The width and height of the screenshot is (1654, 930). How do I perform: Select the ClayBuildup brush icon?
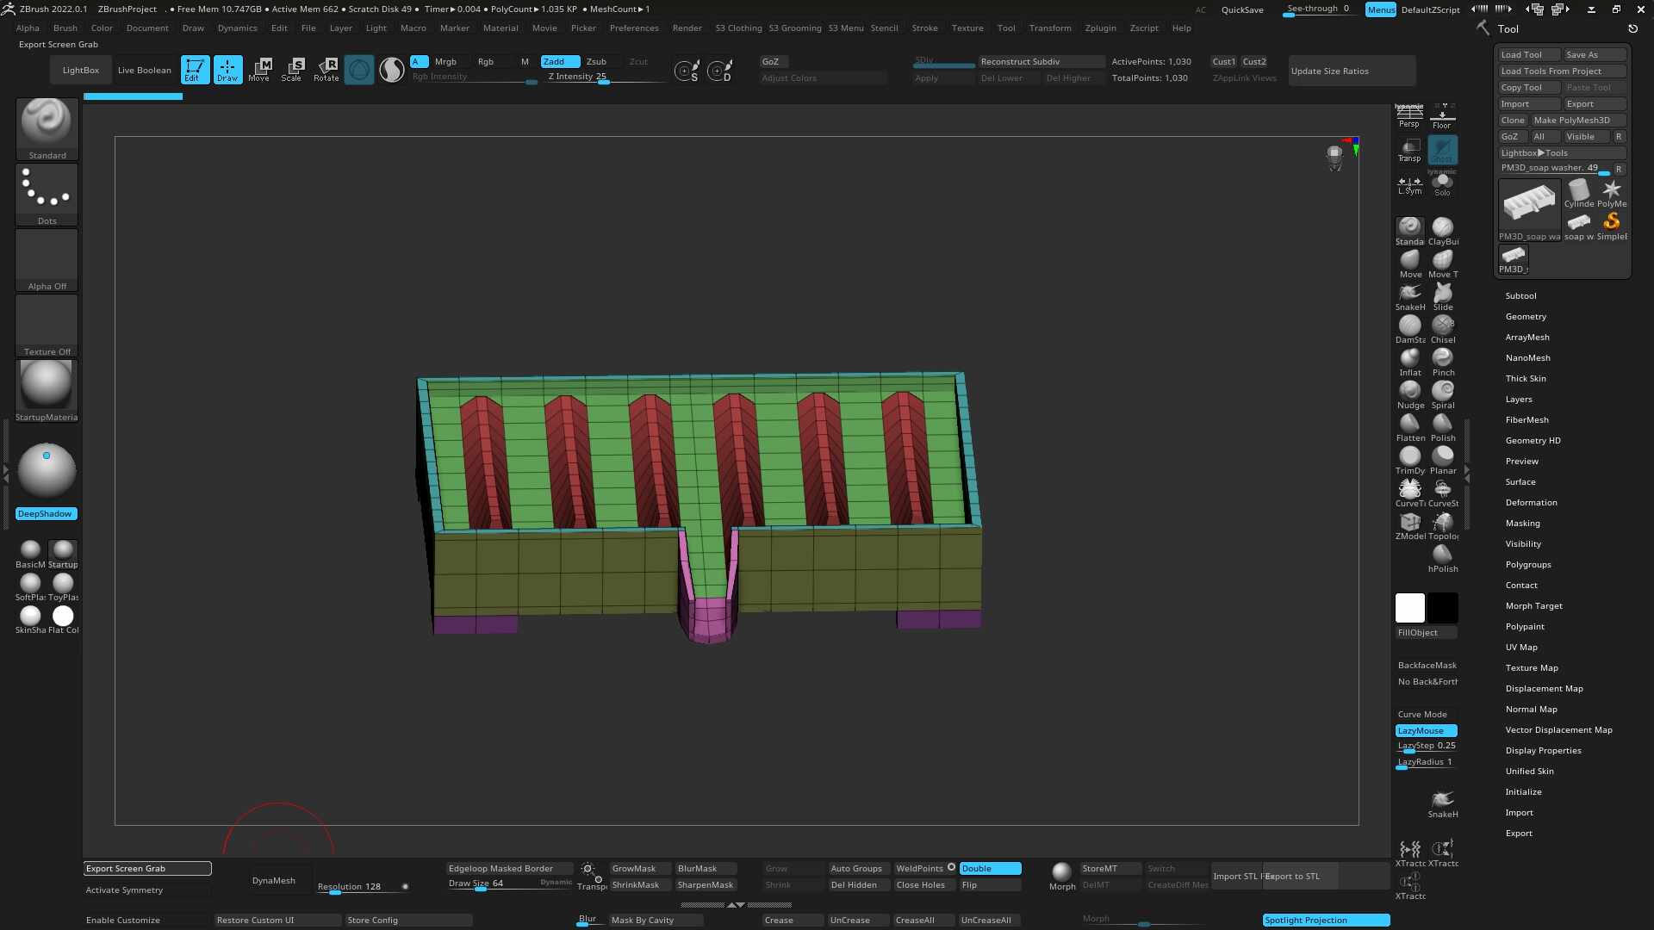coord(1443,231)
